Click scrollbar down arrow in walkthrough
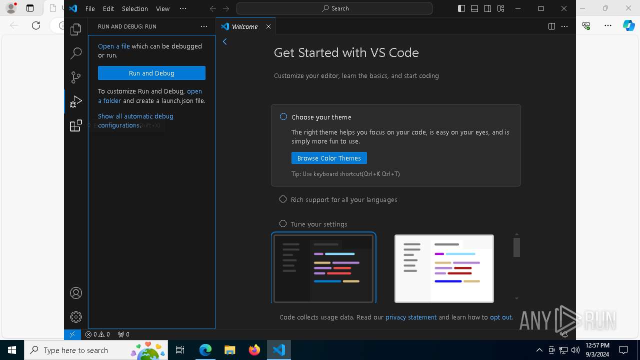 pos(516,298)
